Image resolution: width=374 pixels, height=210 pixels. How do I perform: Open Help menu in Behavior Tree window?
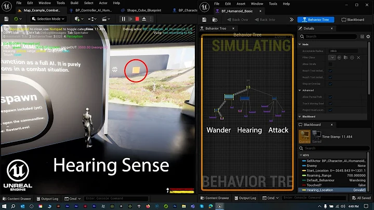pyautogui.click(x=286, y=4)
